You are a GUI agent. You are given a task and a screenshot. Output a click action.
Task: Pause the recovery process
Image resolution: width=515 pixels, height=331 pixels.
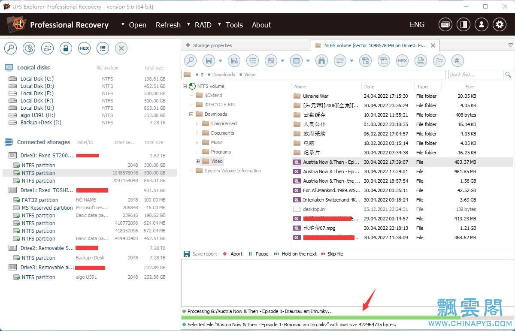click(258, 254)
